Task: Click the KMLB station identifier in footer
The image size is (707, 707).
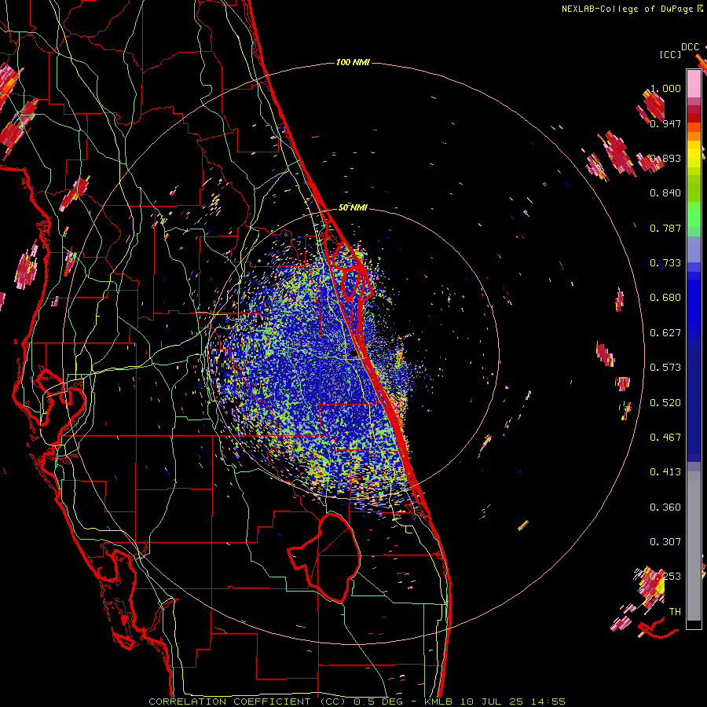Action: tap(438, 702)
